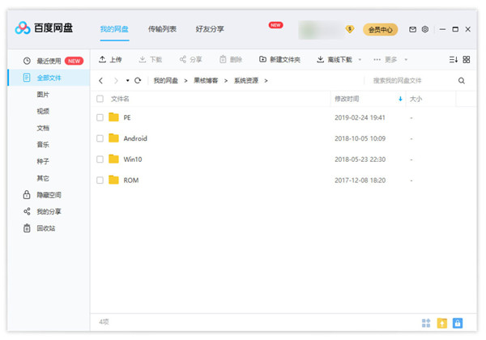This screenshot has width=486, height=340.
Task: Open settings via hexagon gear icon
Action: (x=424, y=29)
